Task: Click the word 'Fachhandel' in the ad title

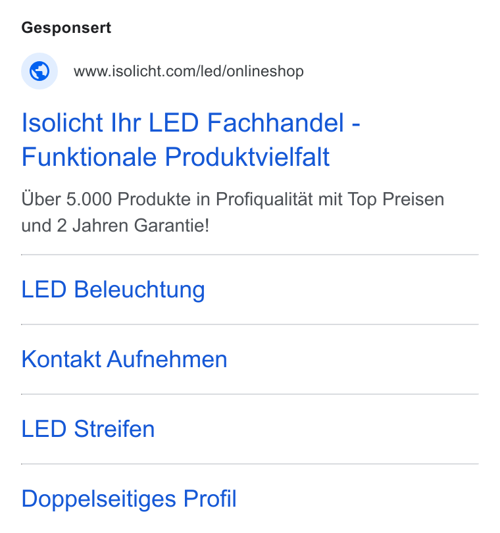Action: tap(276, 122)
